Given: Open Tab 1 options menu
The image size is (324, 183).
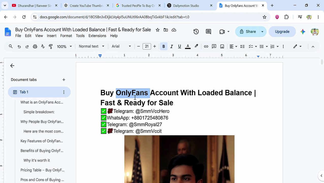Looking at the screenshot, I should coord(64,92).
